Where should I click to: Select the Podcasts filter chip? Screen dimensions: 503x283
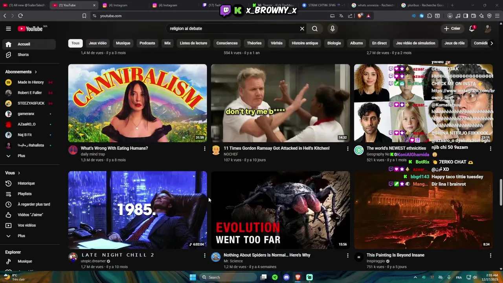tap(147, 43)
